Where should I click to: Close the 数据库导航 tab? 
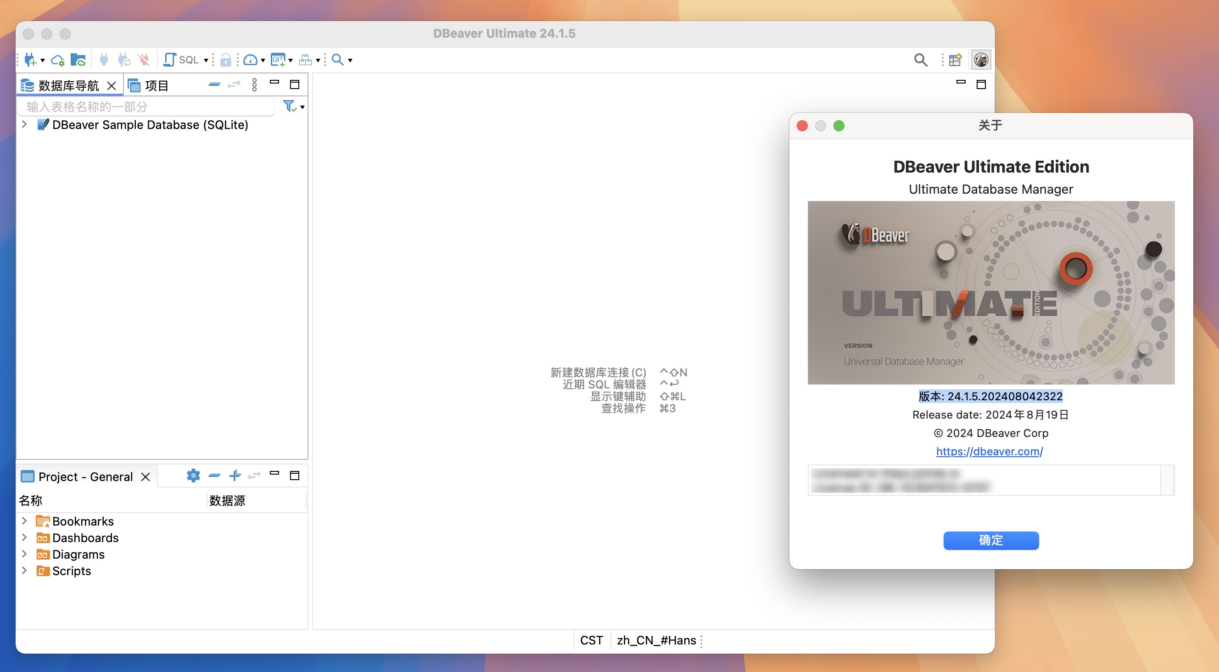(x=112, y=86)
